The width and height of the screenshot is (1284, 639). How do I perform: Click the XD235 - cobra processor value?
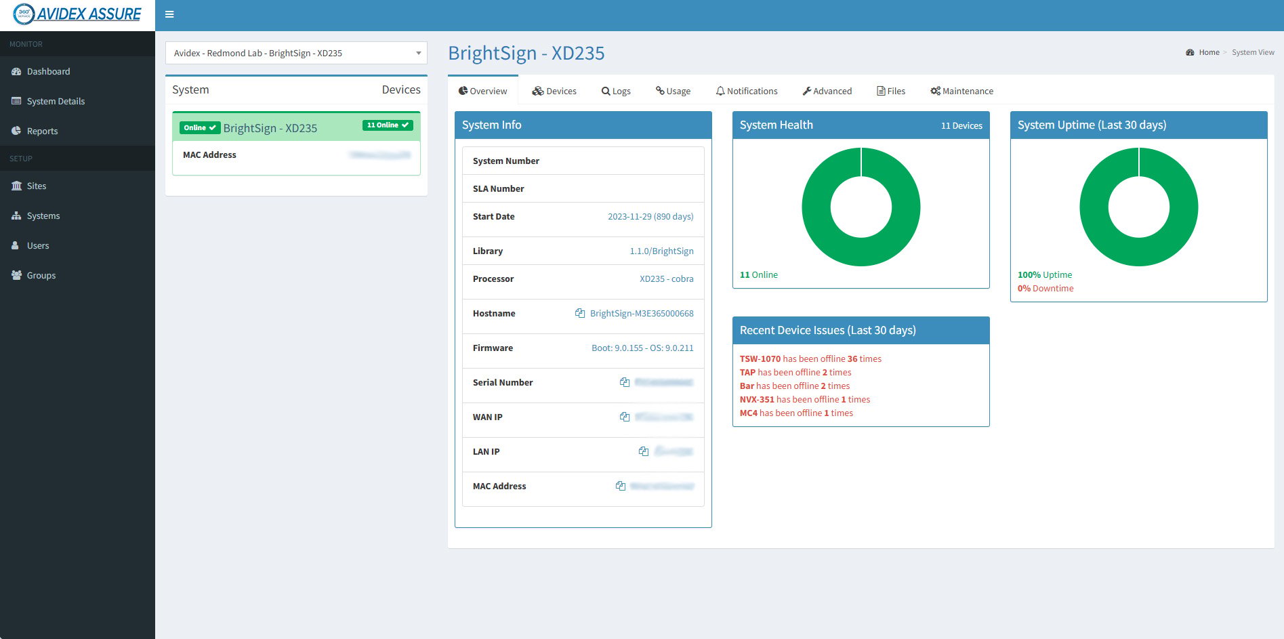coord(667,279)
